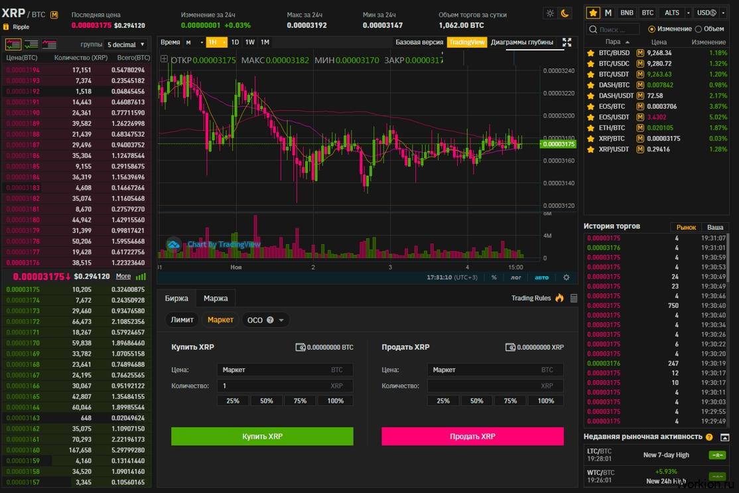The height and width of the screenshot is (493, 739).
Task: Set buy amount to 25%
Action: click(x=233, y=401)
